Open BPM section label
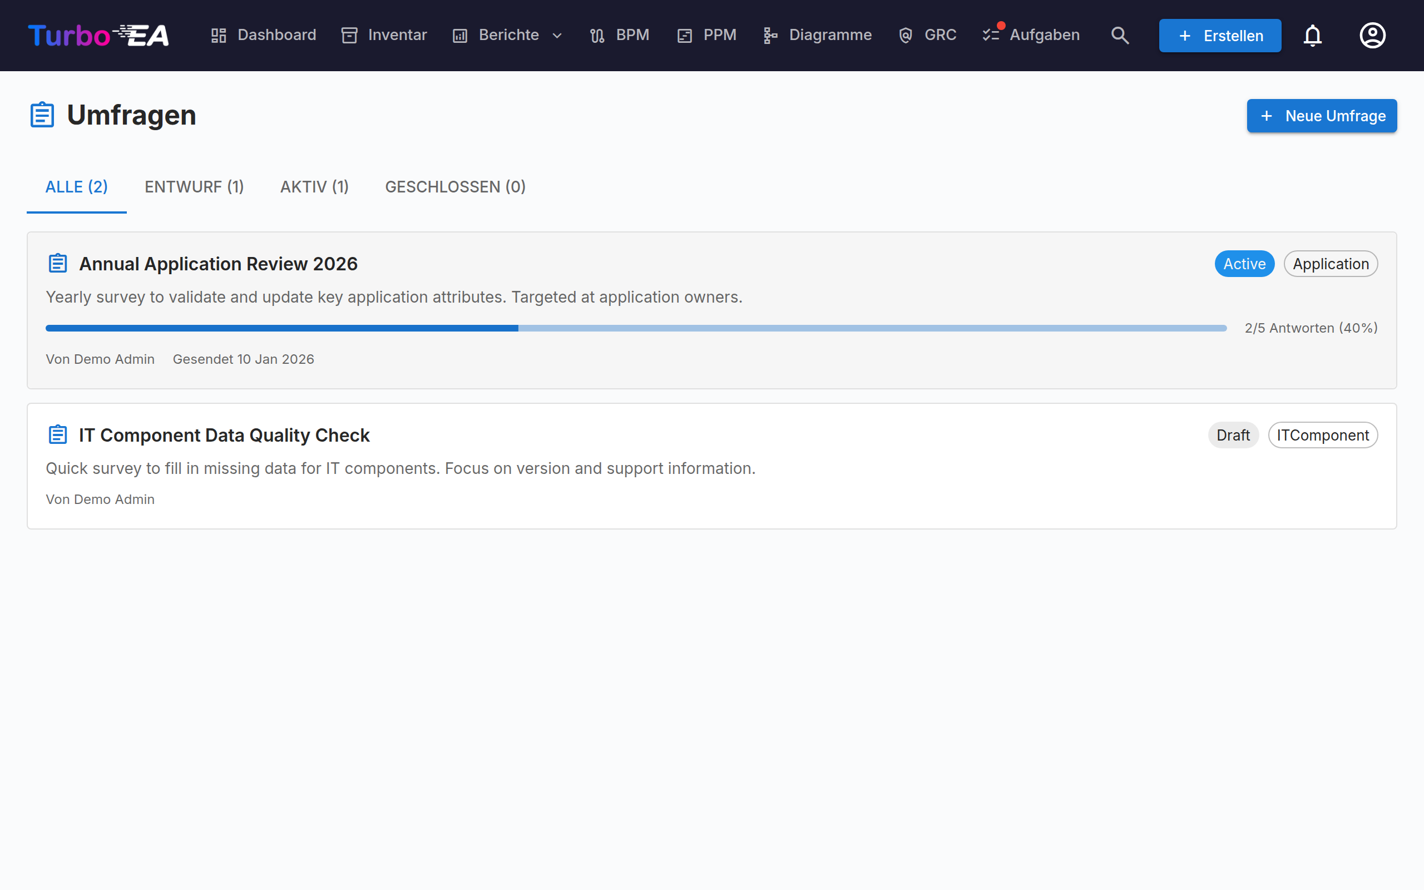This screenshot has width=1424, height=890. (x=632, y=35)
